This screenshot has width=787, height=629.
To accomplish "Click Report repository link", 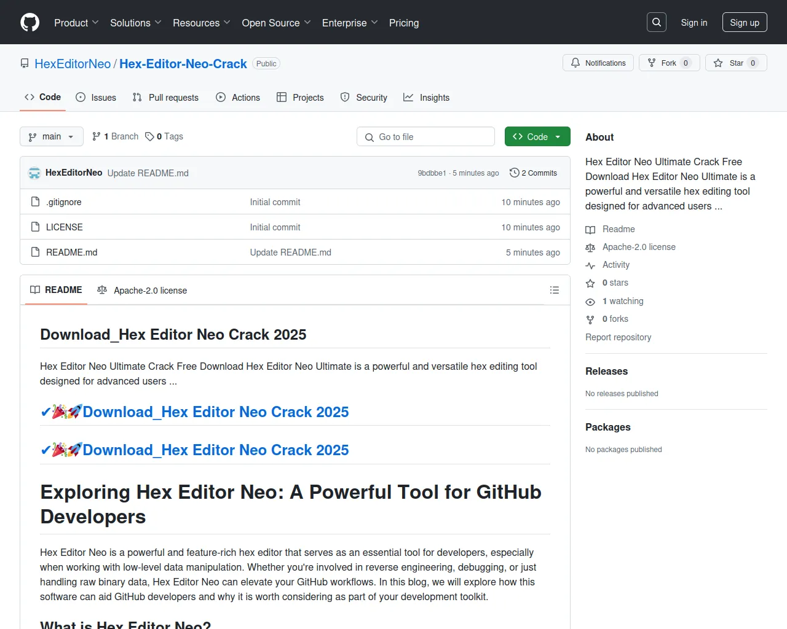I will click(618, 337).
